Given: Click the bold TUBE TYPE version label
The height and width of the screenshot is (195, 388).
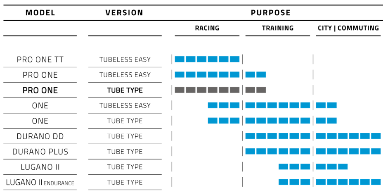Looking at the screenshot, I should tap(125, 90).
